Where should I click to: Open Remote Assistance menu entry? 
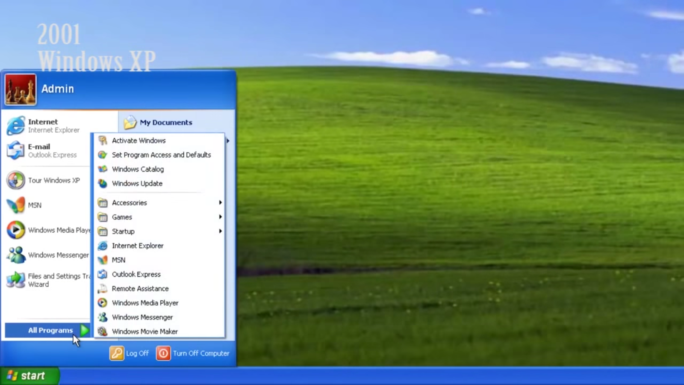[x=159, y=288]
